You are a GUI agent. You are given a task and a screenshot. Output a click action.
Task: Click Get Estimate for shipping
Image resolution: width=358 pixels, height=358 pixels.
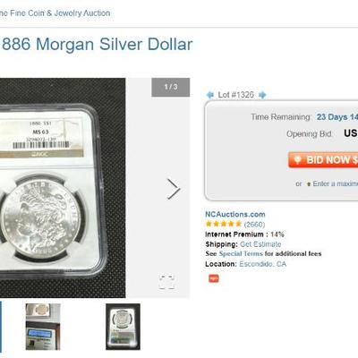260,244
